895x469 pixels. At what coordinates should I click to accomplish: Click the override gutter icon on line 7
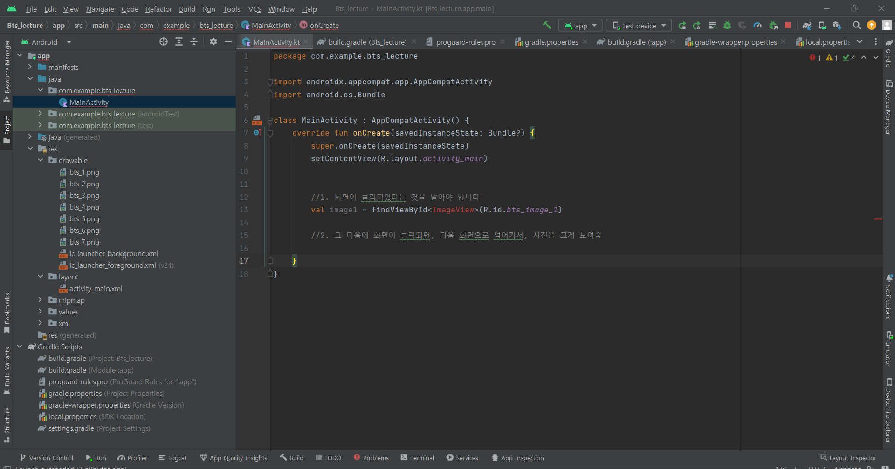coord(257,133)
